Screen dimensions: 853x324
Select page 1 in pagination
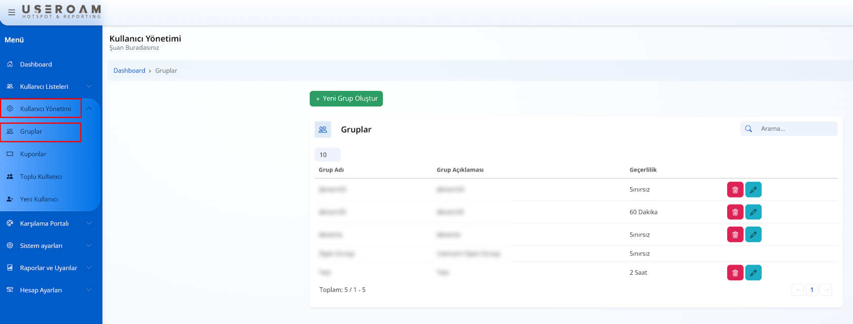(811, 290)
